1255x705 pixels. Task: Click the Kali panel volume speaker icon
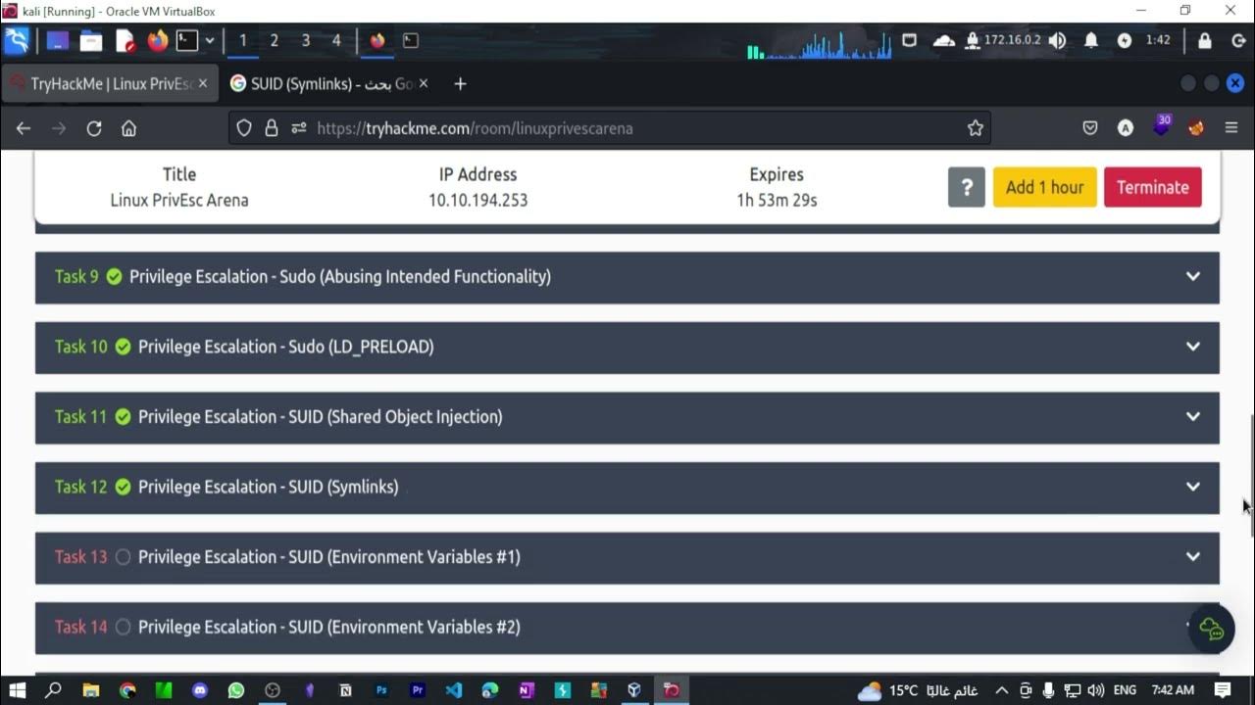1057,41
